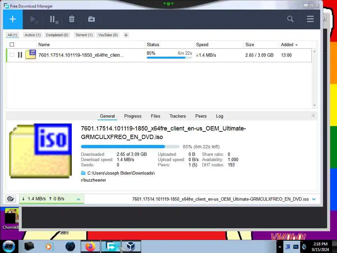
Task: Open the hamburger main menu
Action: [310, 19]
